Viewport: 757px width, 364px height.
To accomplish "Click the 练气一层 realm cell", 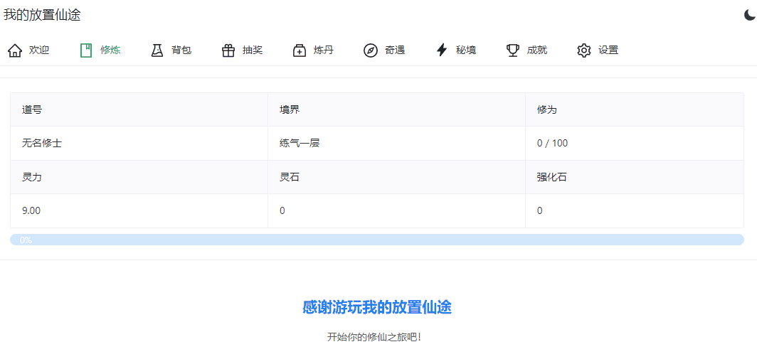I will pos(300,143).
